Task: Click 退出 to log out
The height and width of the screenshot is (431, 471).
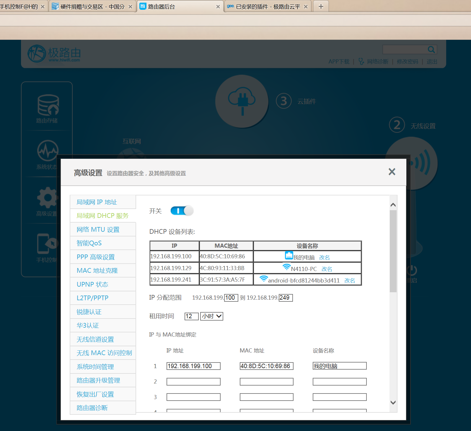Action: (432, 61)
